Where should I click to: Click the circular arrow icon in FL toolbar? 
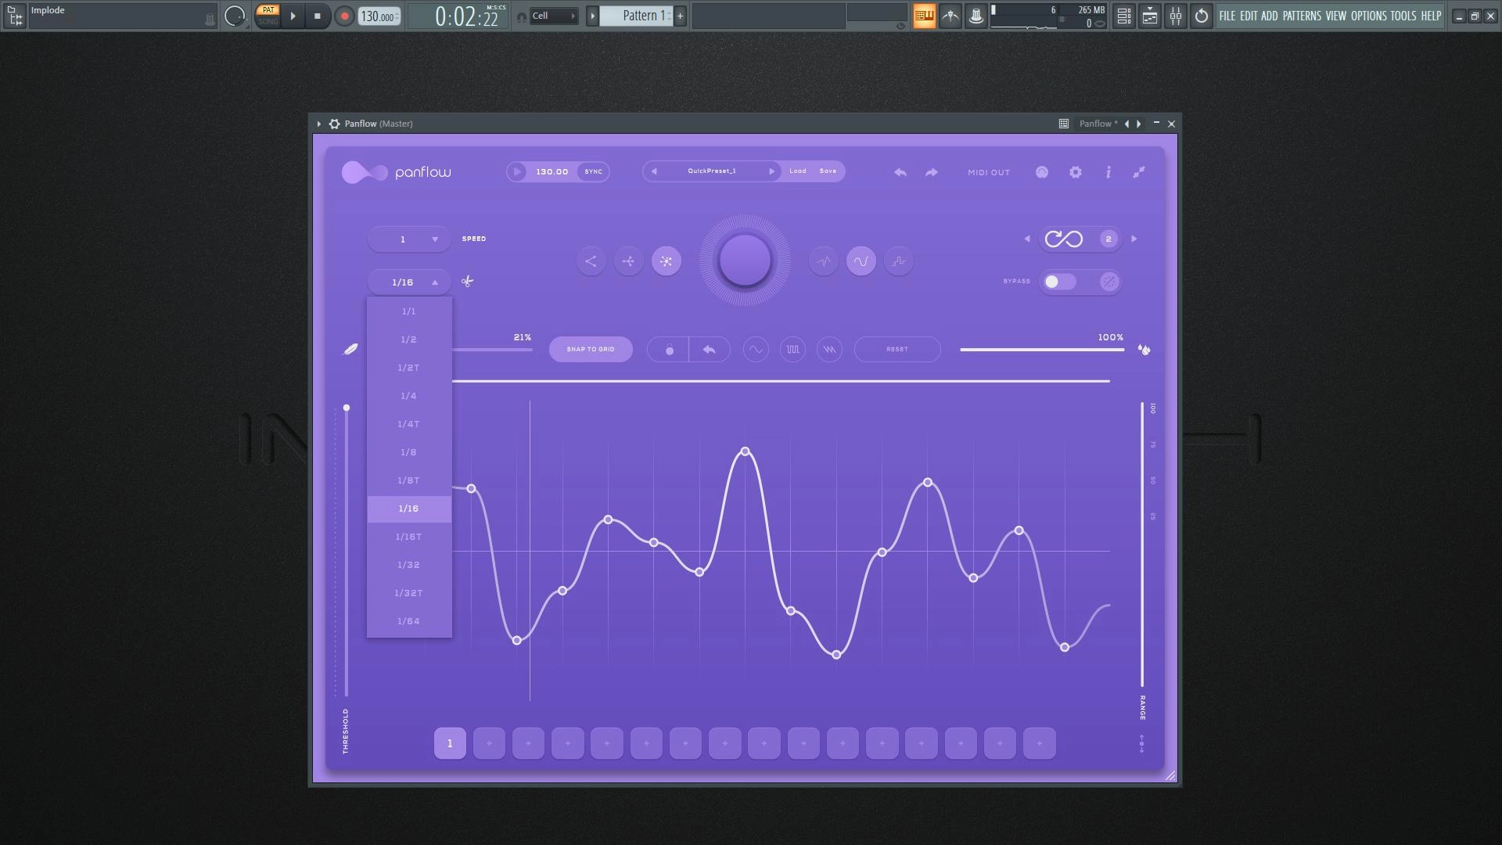click(x=1202, y=16)
